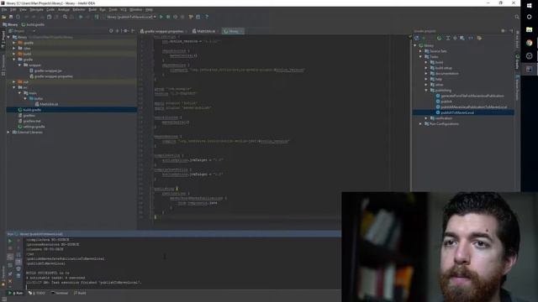Open Chrome from the Windows taskbar
Screen dimensions: 538x302
coord(530,43)
